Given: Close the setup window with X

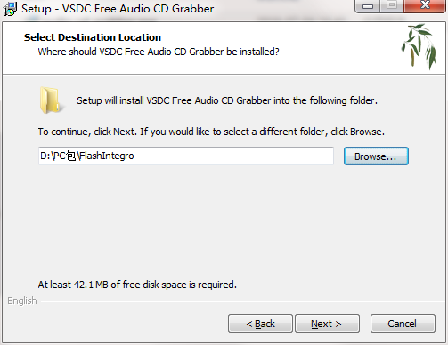Looking at the screenshot, I should coord(425,6).
